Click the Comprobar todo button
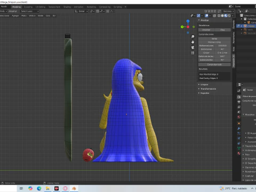 [x=214, y=65]
